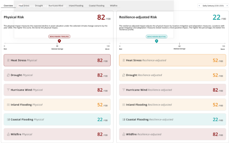Screen dimensions: 229x143
Task: Select the Inland Flooding Physical score card
Action: click(x=57, y=105)
